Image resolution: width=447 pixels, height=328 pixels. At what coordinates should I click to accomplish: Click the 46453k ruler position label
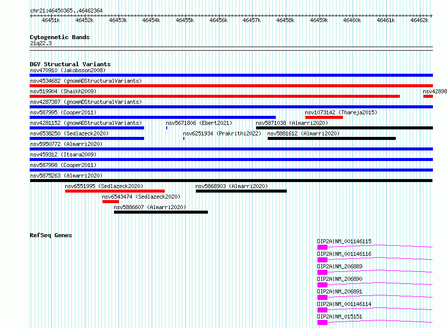coord(118,20)
